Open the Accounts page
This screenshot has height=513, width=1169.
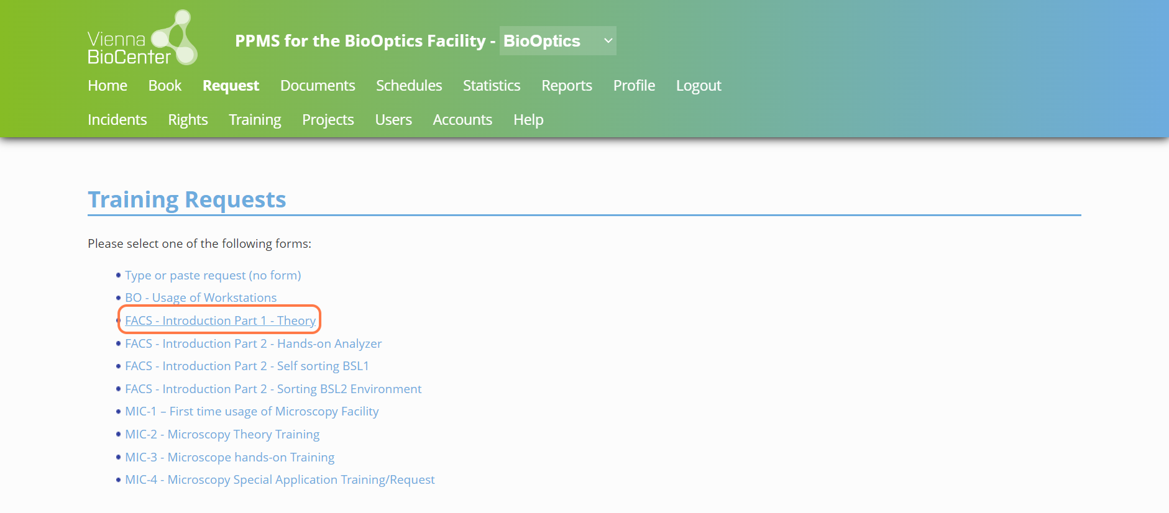(462, 120)
